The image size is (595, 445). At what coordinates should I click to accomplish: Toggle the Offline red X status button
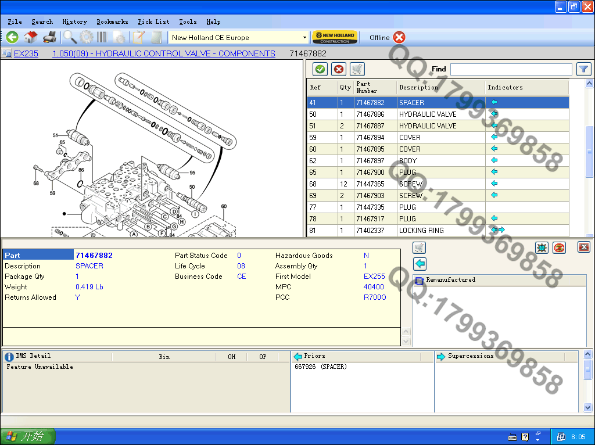[399, 38]
